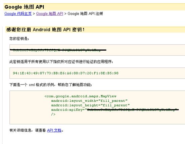This screenshot has height=144, width=185.
Task: Click the 此密钥适用于所有使用 fingerprint description line
Action: [x=61, y=61]
